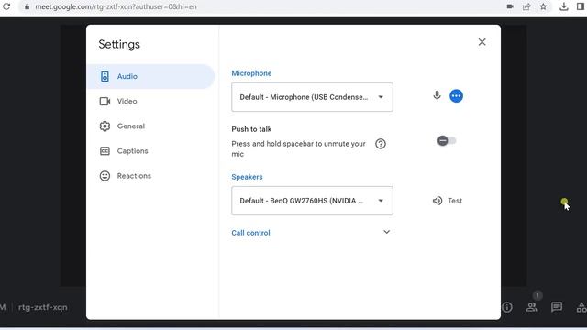Click the Microphone section heading

coord(251,73)
